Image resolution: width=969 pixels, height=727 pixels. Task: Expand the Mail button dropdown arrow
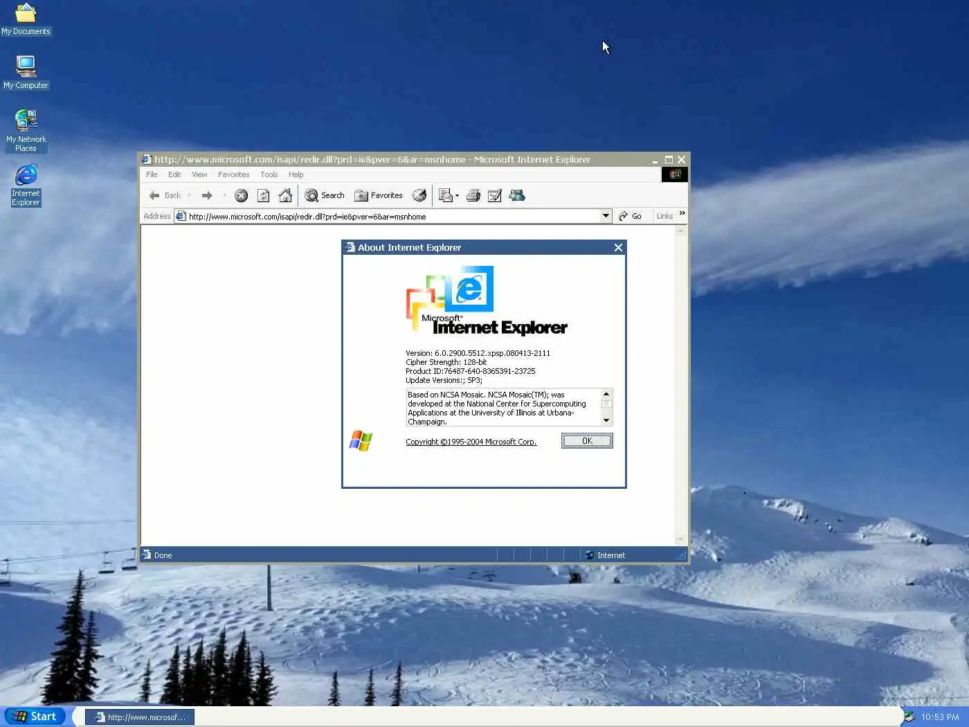(x=457, y=196)
